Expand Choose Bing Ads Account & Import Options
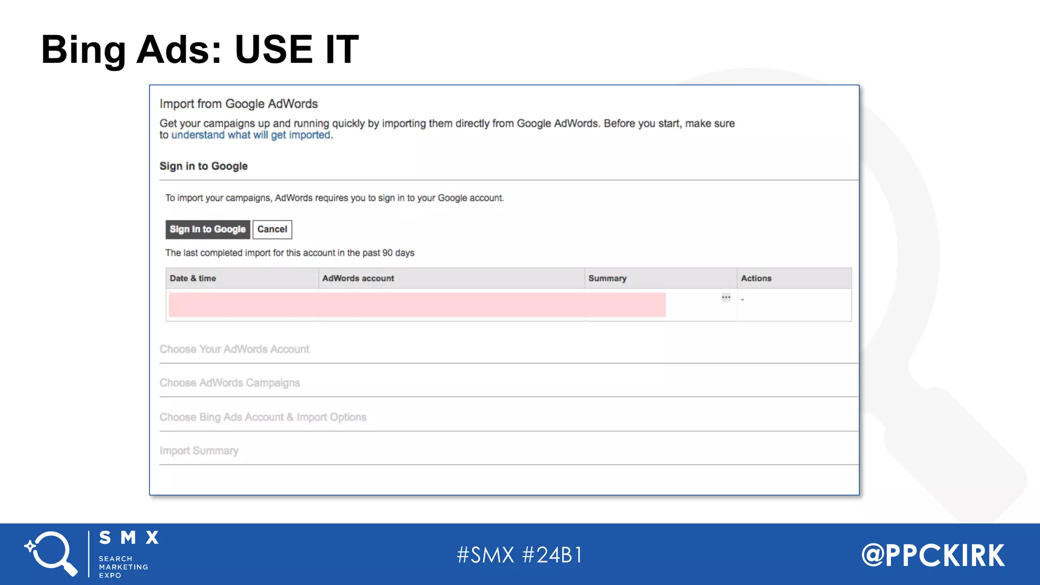 [263, 417]
